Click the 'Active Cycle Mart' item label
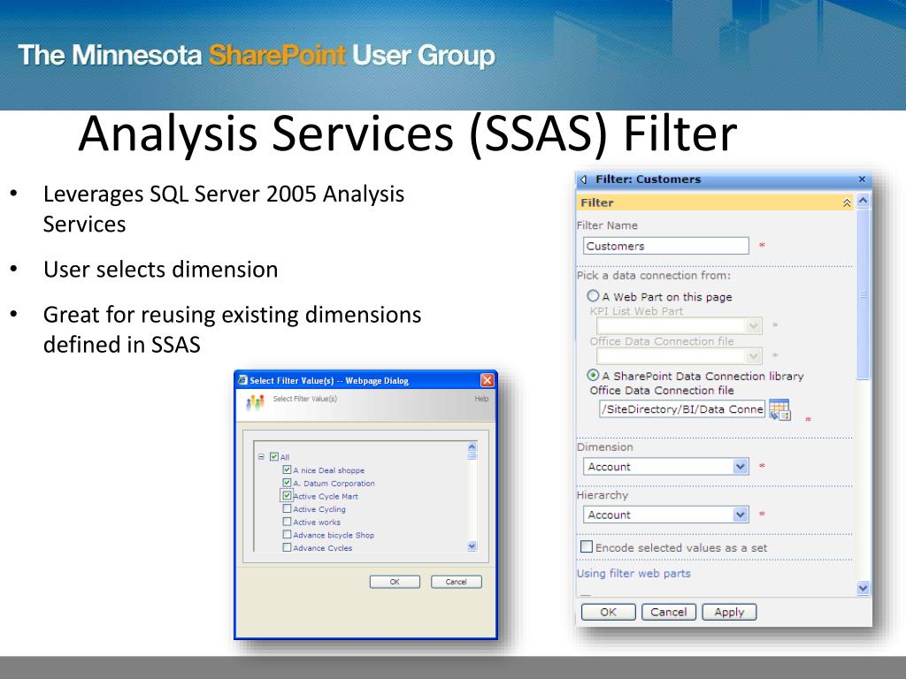The width and height of the screenshot is (906, 679). (326, 497)
